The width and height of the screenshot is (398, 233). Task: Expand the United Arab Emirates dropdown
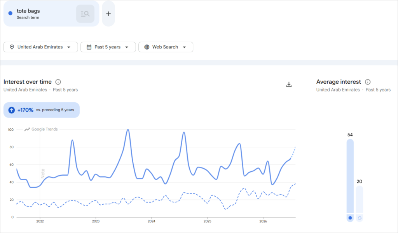tap(40, 47)
